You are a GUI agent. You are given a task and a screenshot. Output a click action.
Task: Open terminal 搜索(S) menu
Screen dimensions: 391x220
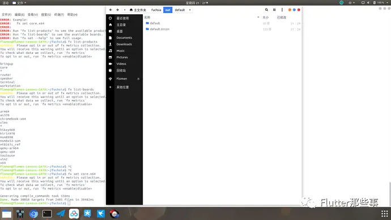coord(46,15)
